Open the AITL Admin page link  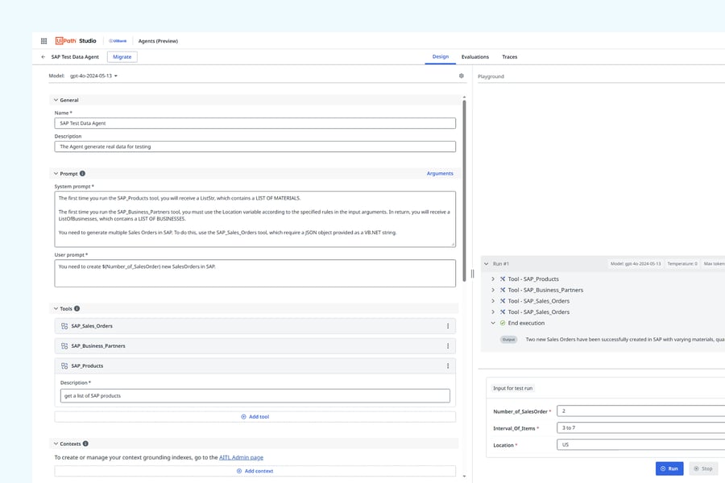[x=241, y=457]
